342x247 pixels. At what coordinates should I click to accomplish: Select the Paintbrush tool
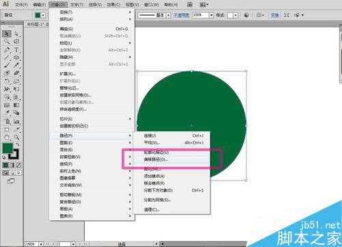point(7,65)
